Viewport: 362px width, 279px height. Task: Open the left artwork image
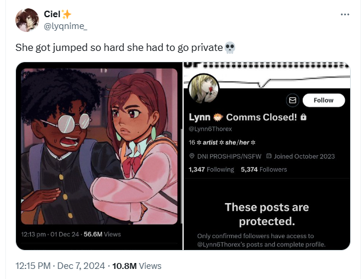[100, 156]
